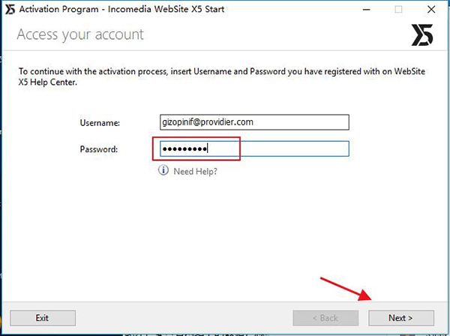Place cursor on the masked password dots
Viewport: 450px width, 336px height.
[x=184, y=148]
